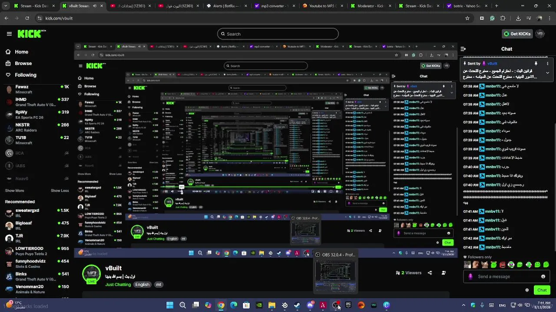This screenshot has height=312, width=556.
Task: Open the tab search dropdown arrow
Action: (x=6, y=6)
